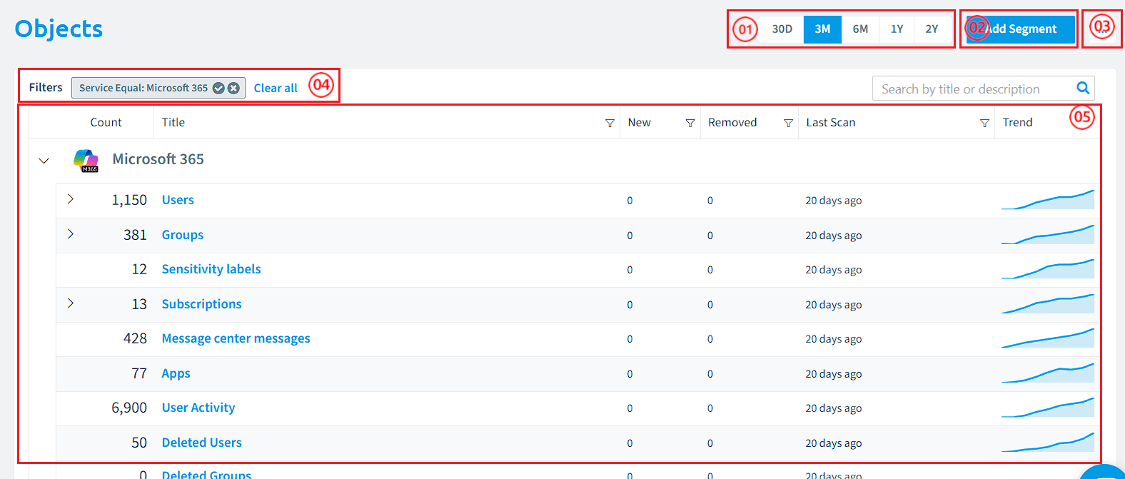1125x479 pixels.
Task: Select the 3M time range
Action: coord(822,29)
